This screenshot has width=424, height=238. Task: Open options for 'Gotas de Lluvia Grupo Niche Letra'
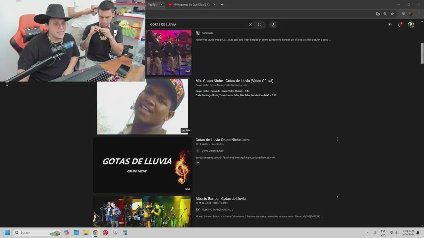pyautogui.click(x=337, y=139)
